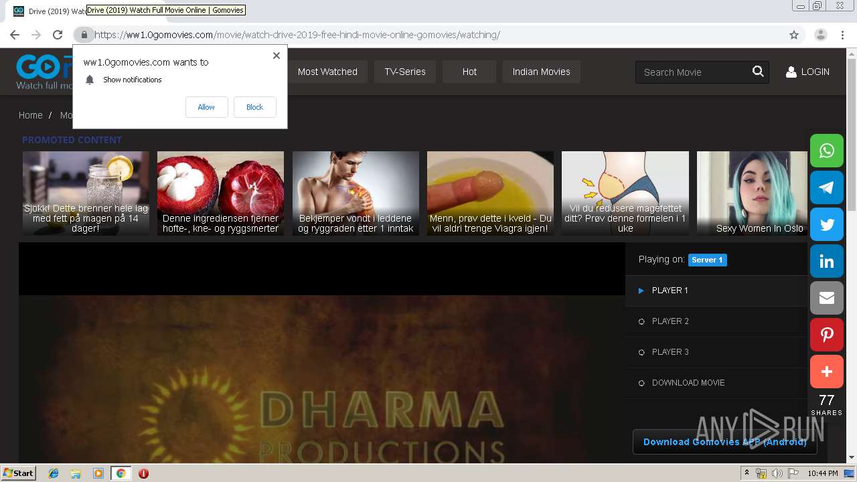Select DOWNLOAD MOVIE option
This screenshot has height=482, width=857.
point(716,383)
